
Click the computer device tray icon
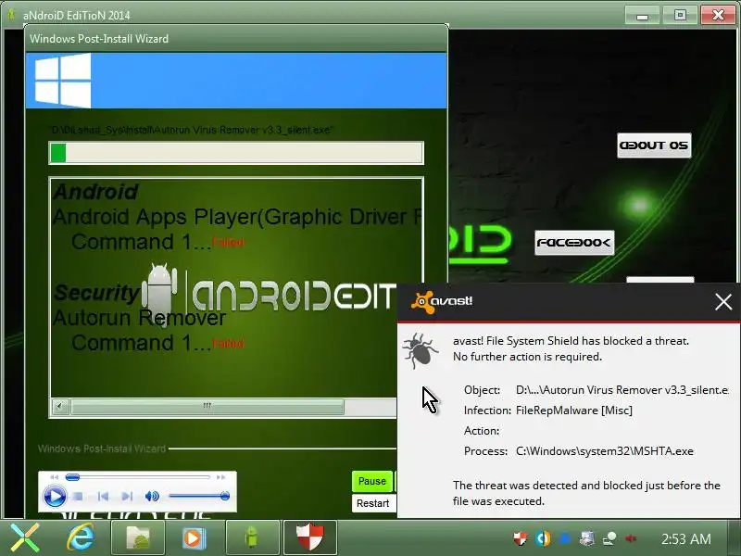point(587,538)
